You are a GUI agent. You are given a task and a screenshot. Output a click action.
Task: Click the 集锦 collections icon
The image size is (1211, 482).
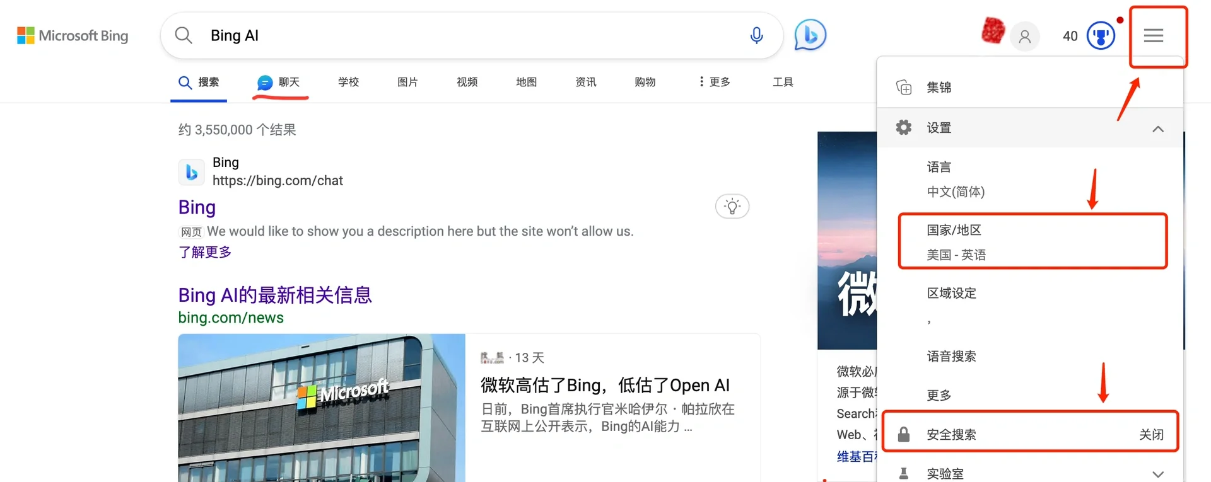point(904,87)
